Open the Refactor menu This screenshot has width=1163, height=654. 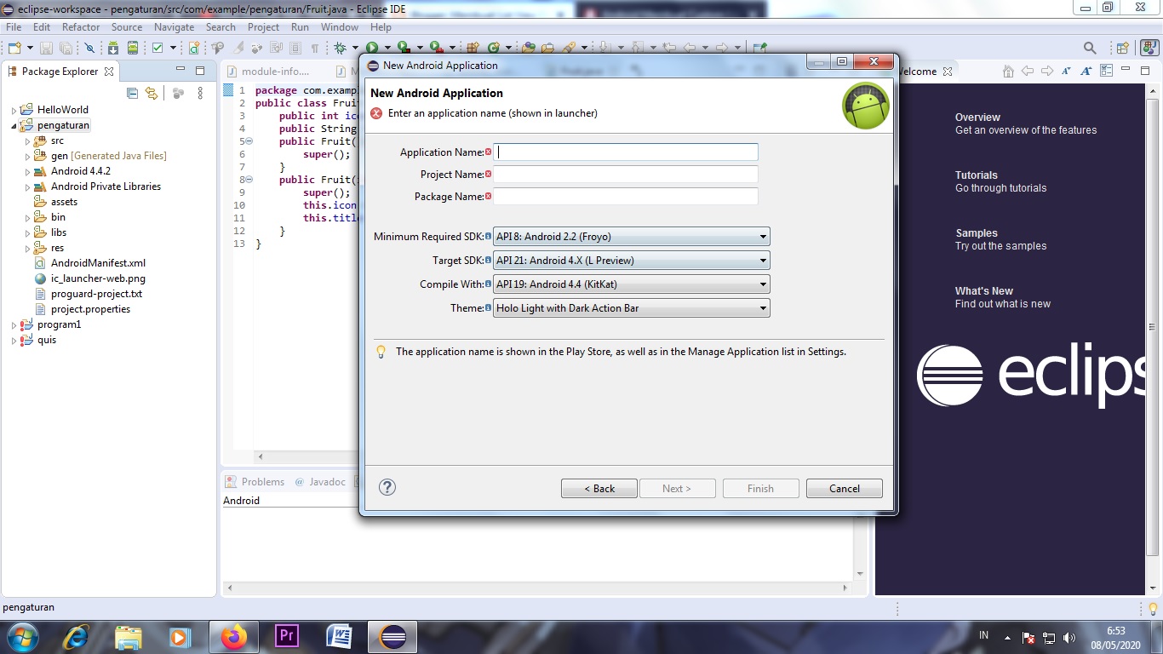coord(81,27)
